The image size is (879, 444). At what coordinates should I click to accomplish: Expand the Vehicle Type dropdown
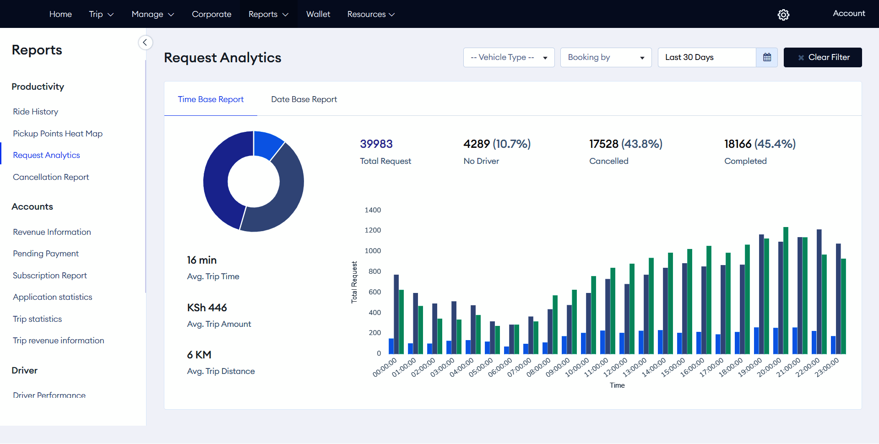pyautogui.click(x=509, y=57)
